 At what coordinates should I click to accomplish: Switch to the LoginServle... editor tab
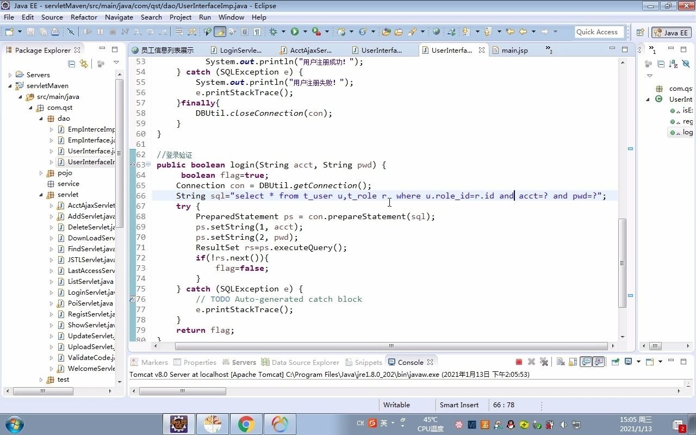235,50
